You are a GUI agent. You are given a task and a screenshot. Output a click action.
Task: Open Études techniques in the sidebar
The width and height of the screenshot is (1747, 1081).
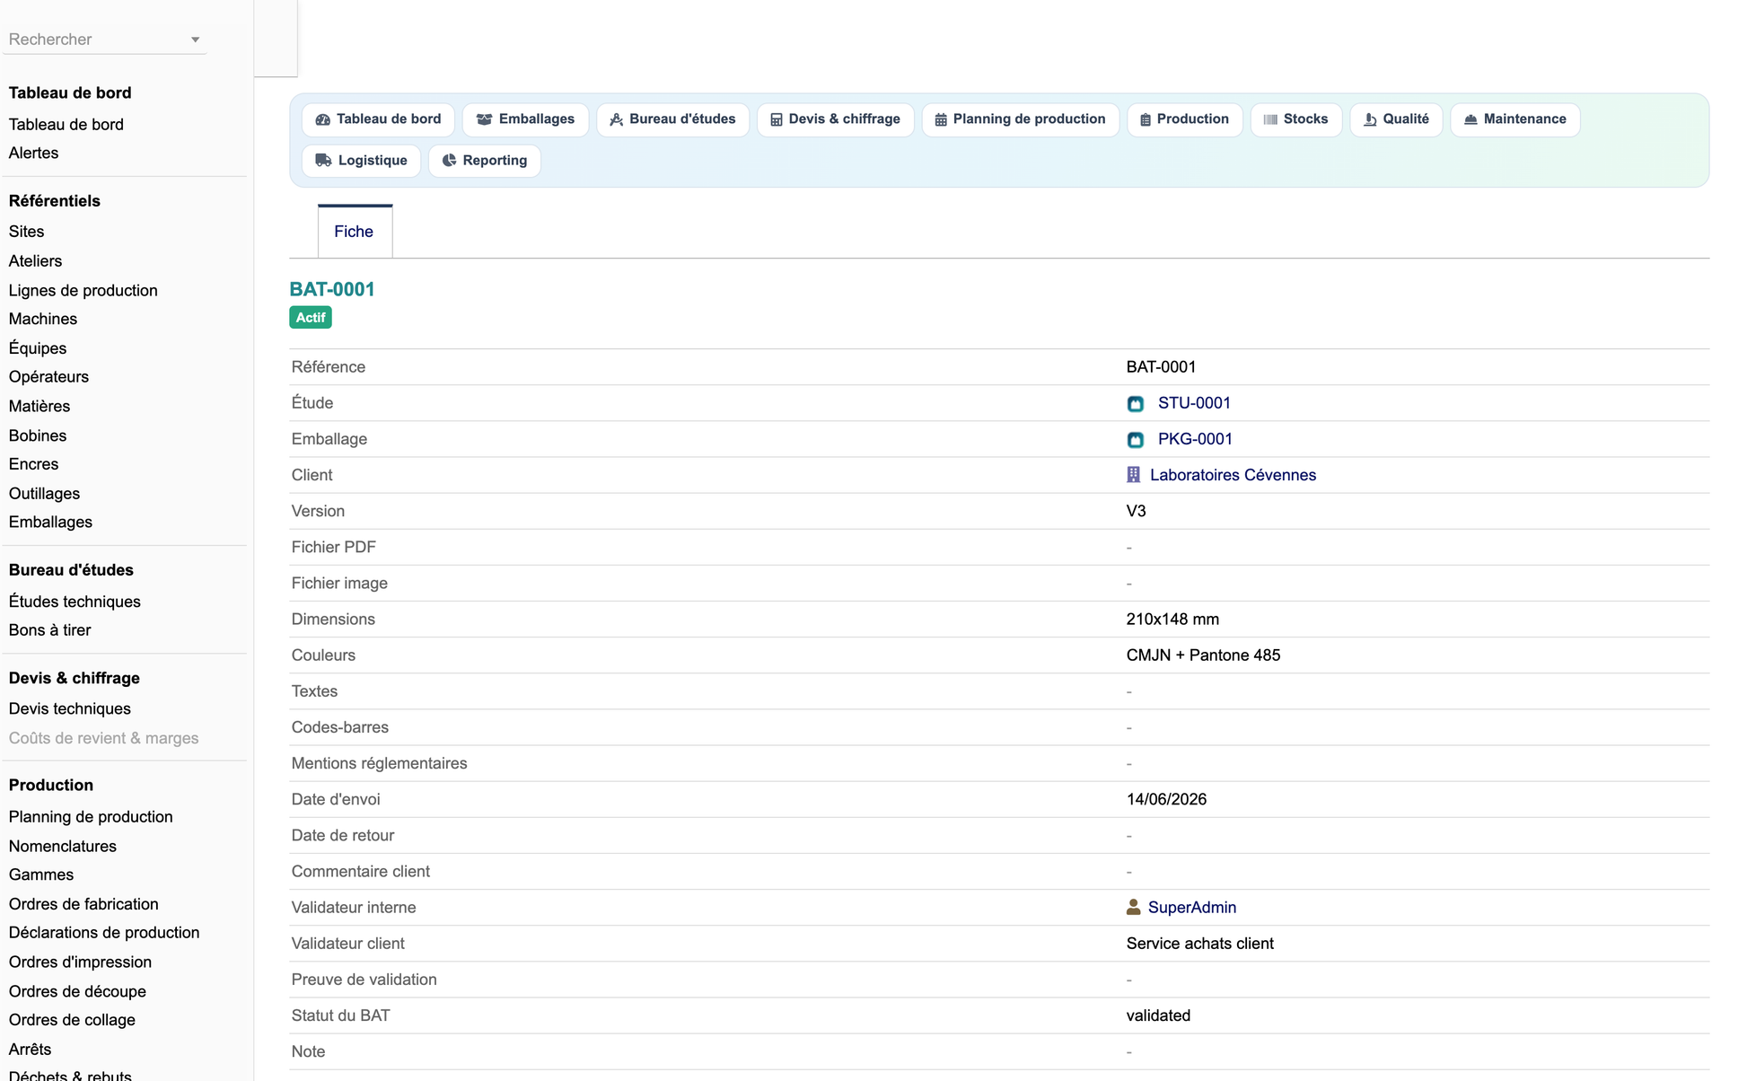coord(75,602)
